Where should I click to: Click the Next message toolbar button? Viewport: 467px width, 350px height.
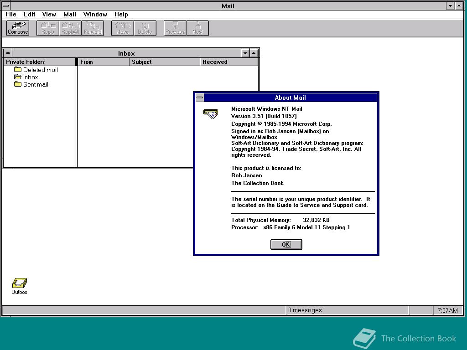click(x=197, y=28)
